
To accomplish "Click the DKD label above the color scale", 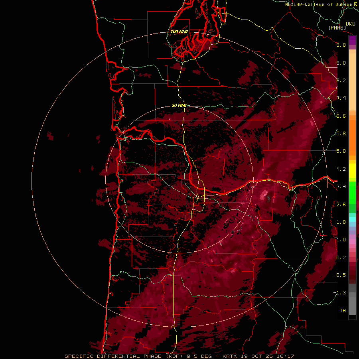I will coord(351,24).
